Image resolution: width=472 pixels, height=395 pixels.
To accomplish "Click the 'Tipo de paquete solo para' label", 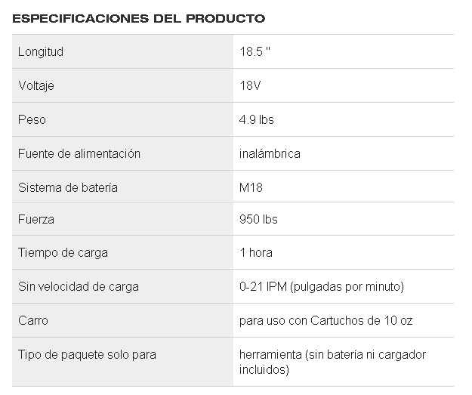I will pyautogui.click(x=87, y=353).
